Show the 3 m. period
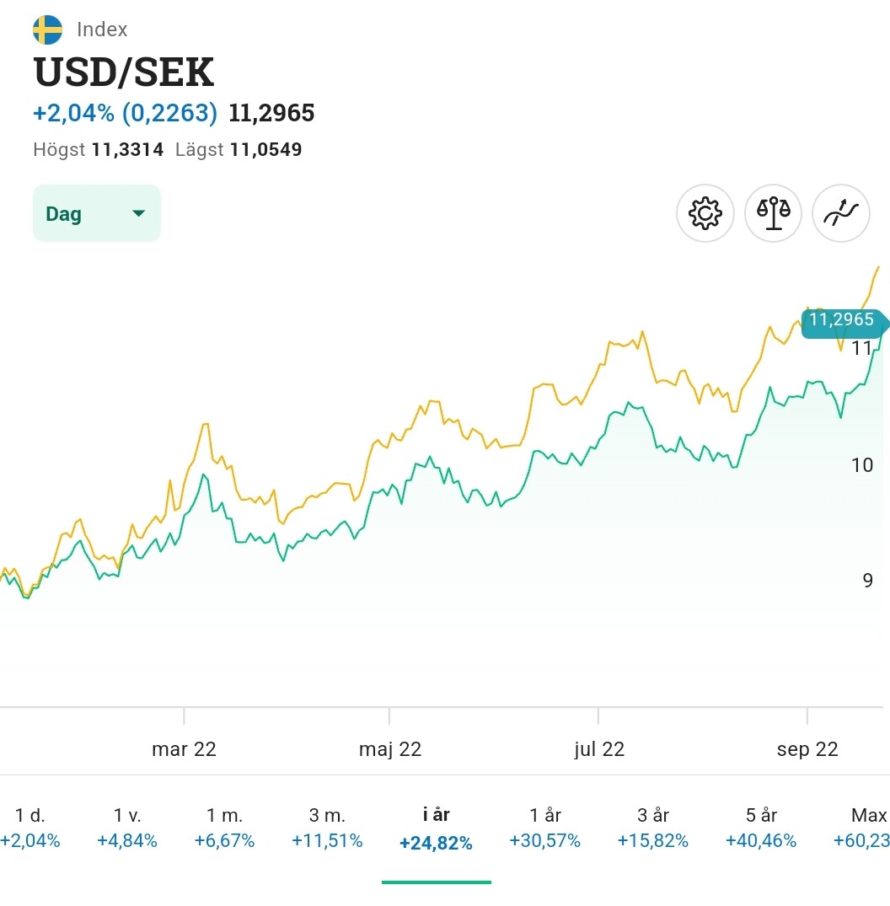Viewport: 890px width, 906px height. click(327, 828)
